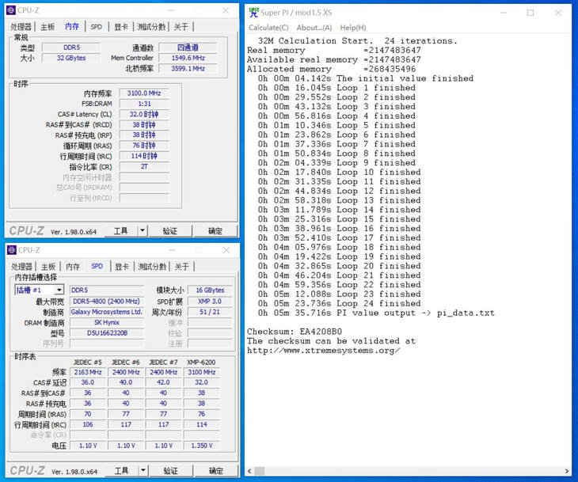578x482 pixels.
Task: Click the Super PI horizontal scrollbar left arrow
Action: coord(250,471)
